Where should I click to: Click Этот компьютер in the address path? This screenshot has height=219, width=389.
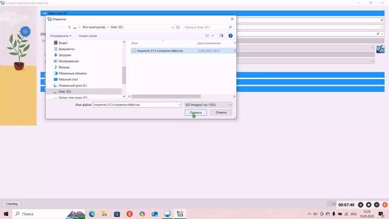click(x=94, y=27)
